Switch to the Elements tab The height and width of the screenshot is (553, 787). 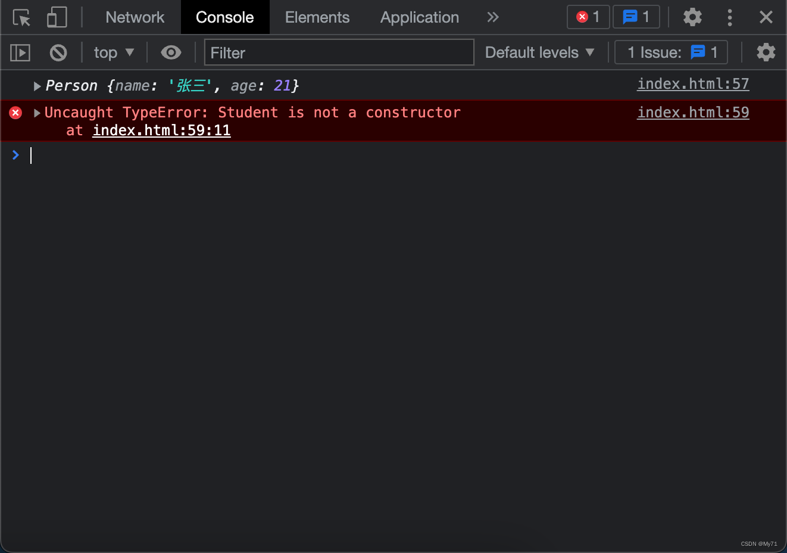[317, 18]
